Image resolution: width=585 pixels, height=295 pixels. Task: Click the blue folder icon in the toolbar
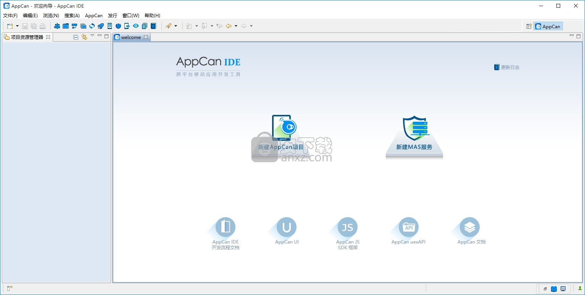66,26
